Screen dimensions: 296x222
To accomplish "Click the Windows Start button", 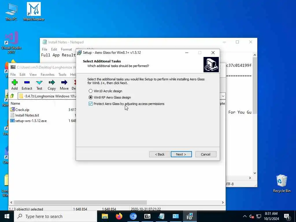I will coord(7,216).
